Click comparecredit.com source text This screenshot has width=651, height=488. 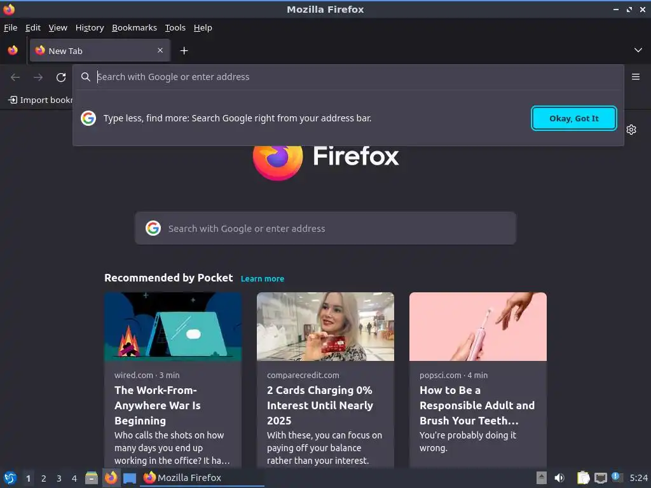coord(303,375)
